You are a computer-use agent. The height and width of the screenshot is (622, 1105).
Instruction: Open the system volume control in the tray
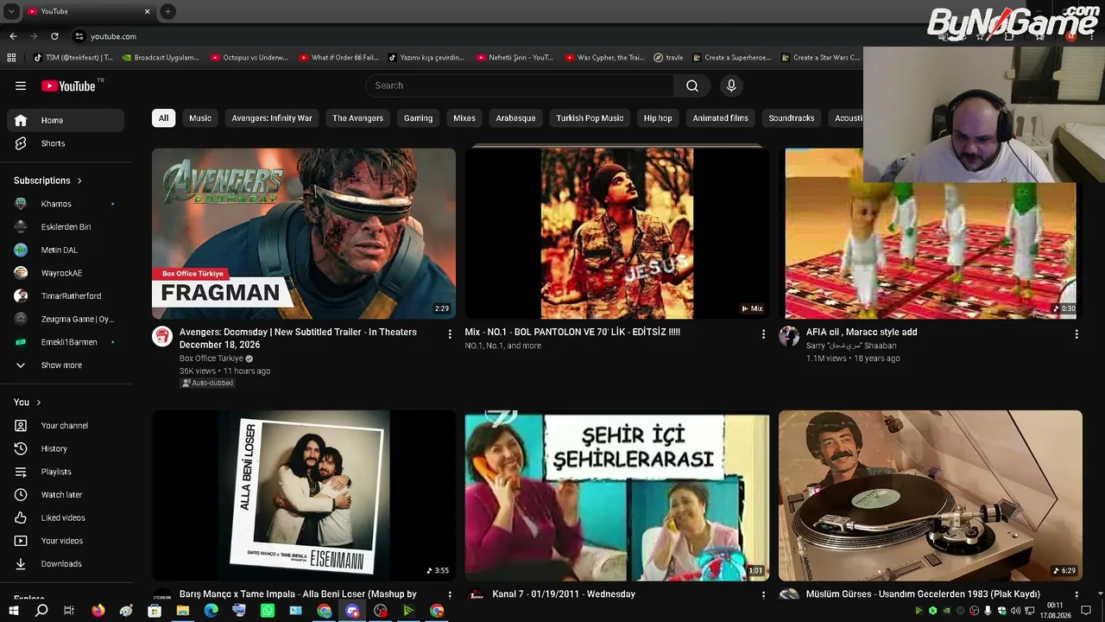(1015, 611)
